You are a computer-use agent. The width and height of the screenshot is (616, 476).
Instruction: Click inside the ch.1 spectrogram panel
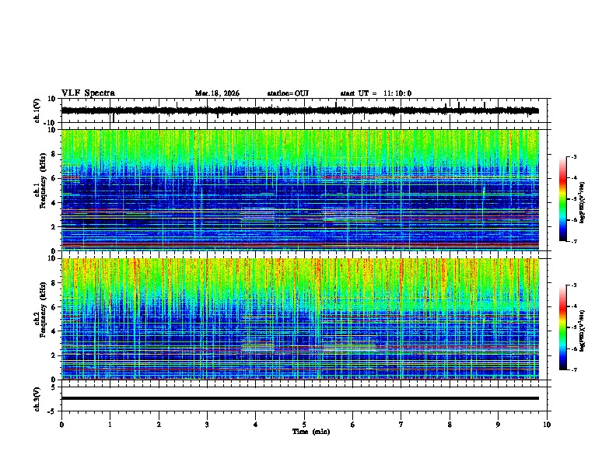pyautogui.click(x=299, y=190)
